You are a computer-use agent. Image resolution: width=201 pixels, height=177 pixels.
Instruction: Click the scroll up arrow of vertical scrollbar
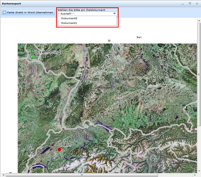(199, 20)
